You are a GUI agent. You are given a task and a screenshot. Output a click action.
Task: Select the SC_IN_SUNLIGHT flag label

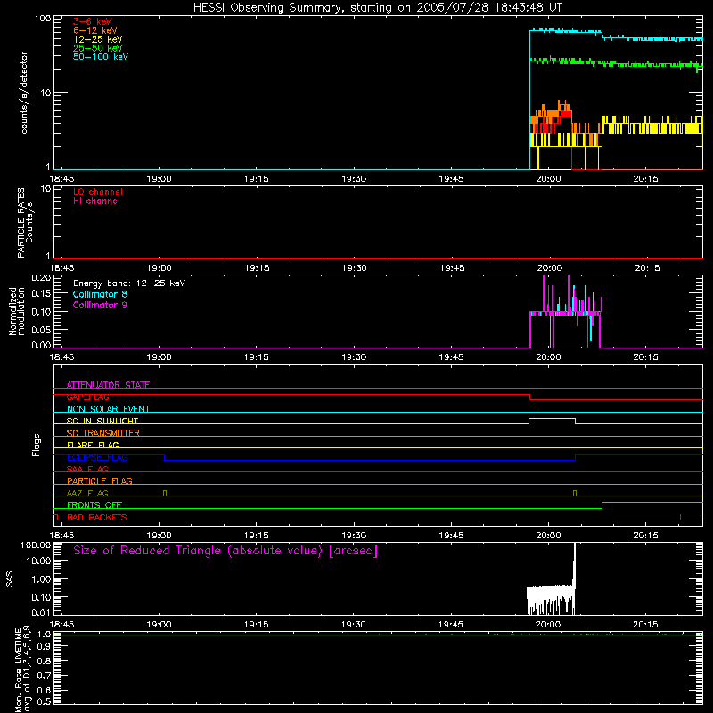click(x=102, y=421)
